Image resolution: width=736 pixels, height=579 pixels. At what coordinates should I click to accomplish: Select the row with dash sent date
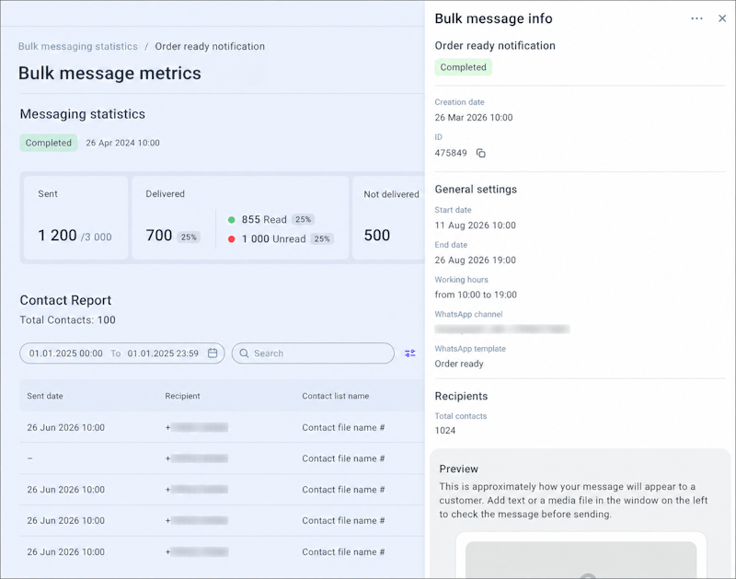tap(222, 458)
